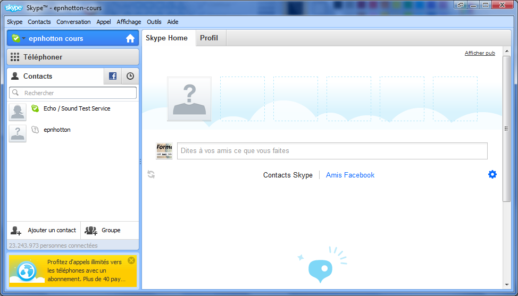Image resolution: width=518 pixels, height=296 pixels.
Task: Click the dial pad grid icon
Action: click(x=15, y=57)
